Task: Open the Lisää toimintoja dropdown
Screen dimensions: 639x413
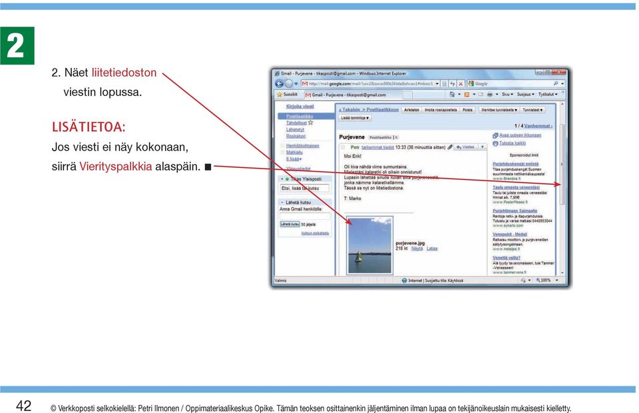Action: coord(355,118)
